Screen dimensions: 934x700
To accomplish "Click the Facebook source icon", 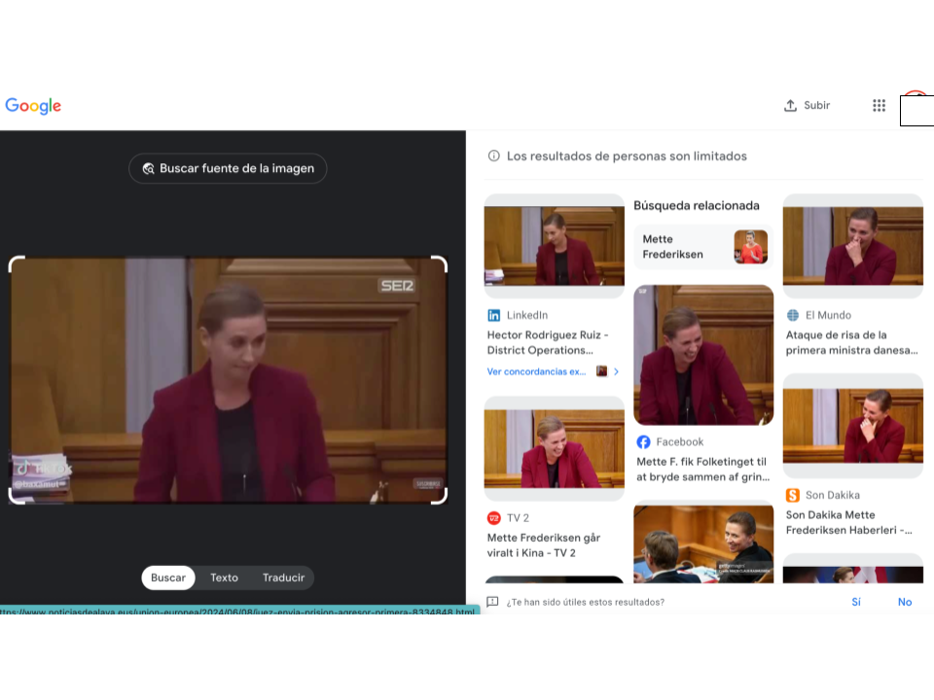I will click(643, 442).
